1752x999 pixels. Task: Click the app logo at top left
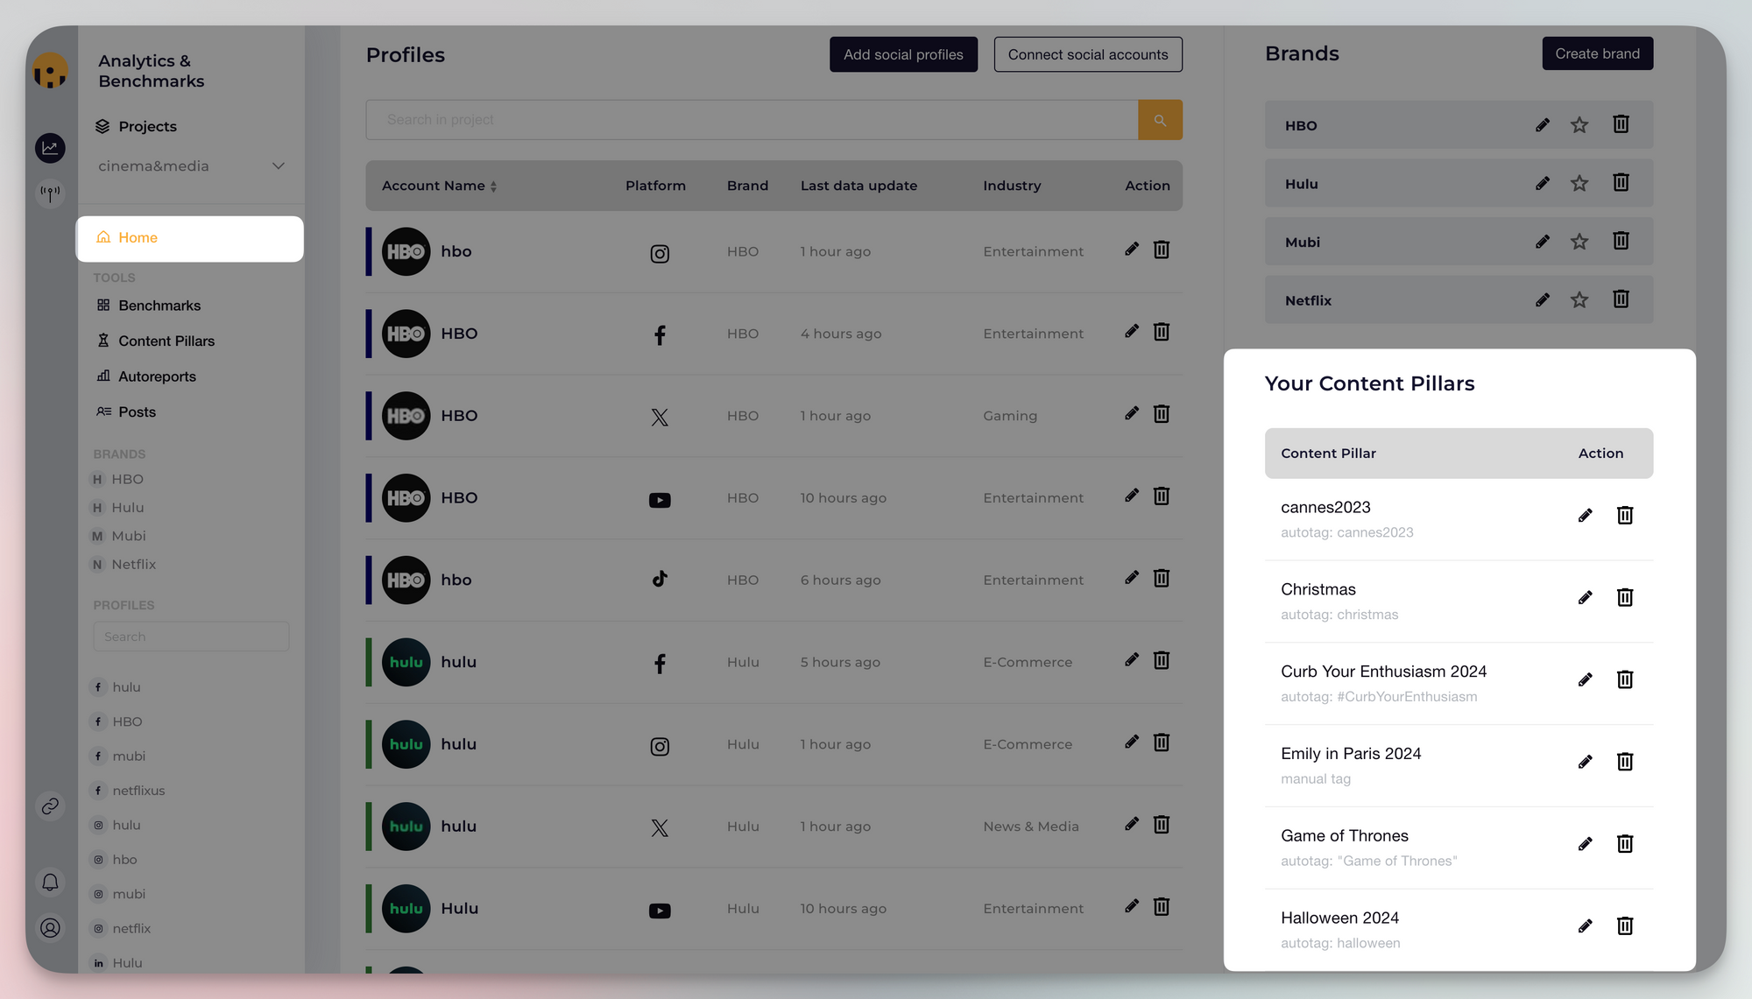[x=50, y=70]
